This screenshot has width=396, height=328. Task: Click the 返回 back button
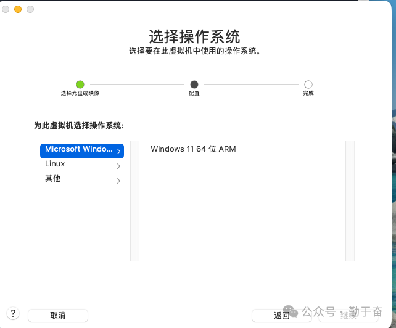click(x=281, y=316)
